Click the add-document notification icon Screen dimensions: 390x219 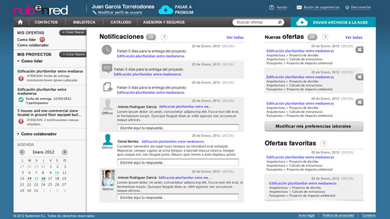click(107, 87)
